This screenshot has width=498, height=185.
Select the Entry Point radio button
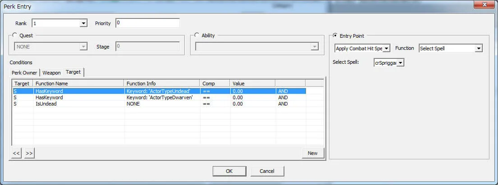pyautogui.click(x=334, y=35)
